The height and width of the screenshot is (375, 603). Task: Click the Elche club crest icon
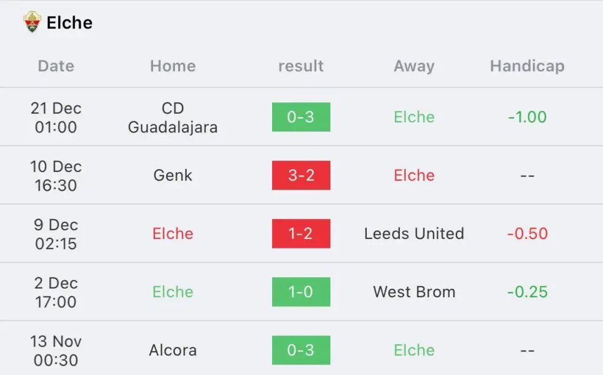[x=32, y=22]
